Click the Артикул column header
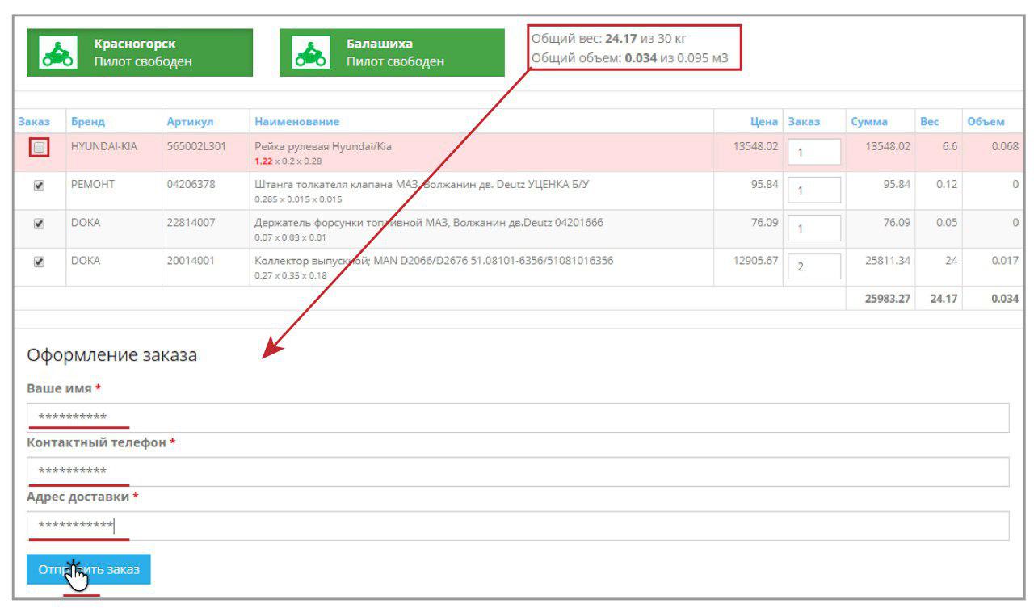Image resolution: width=1034 pixels, height=616 pixels. 189,122
